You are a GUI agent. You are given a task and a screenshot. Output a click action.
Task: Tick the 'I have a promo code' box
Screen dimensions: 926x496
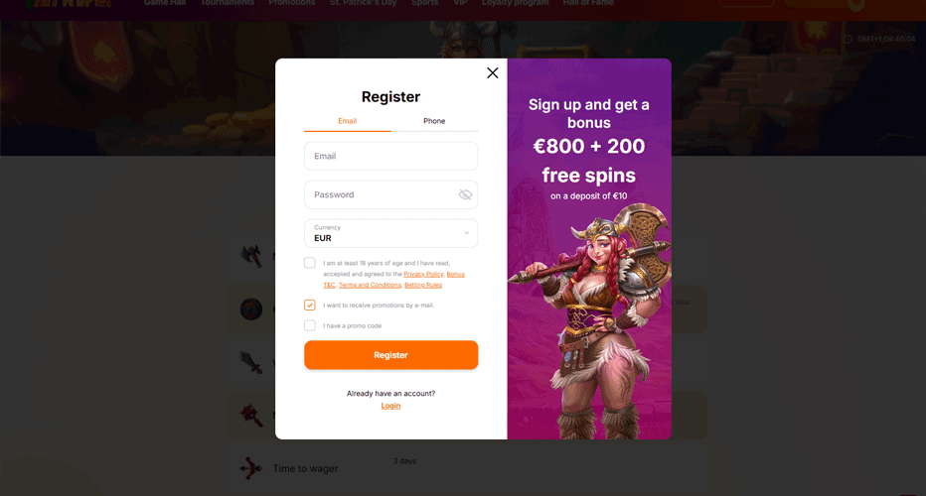click(309, 325)
